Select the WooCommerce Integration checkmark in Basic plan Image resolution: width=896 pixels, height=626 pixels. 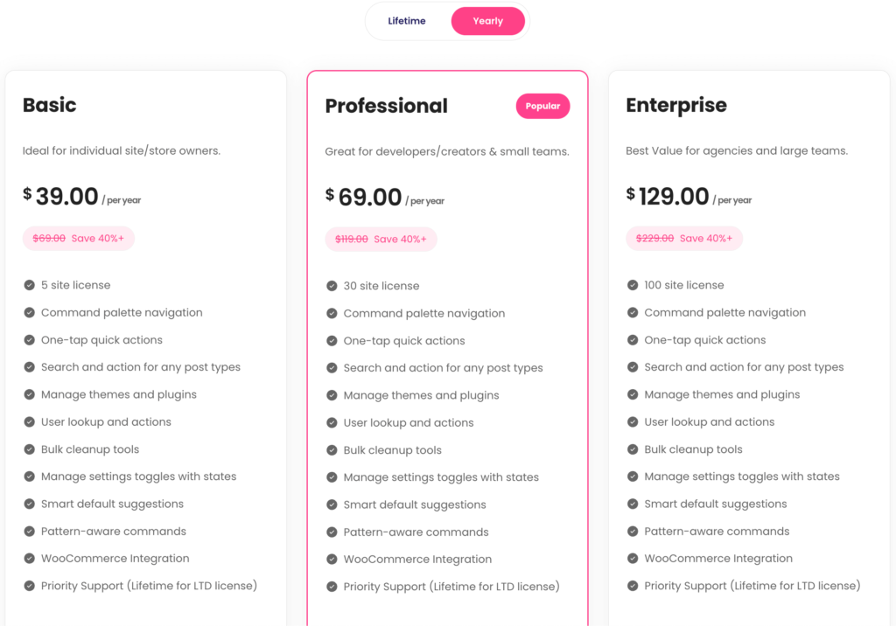click(29, 559)
